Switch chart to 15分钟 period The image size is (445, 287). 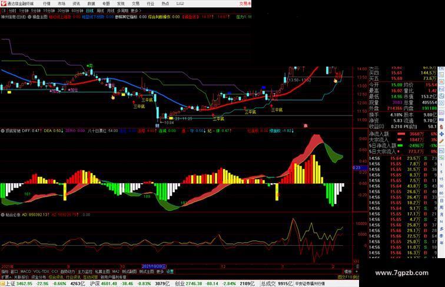coord(49,11)
